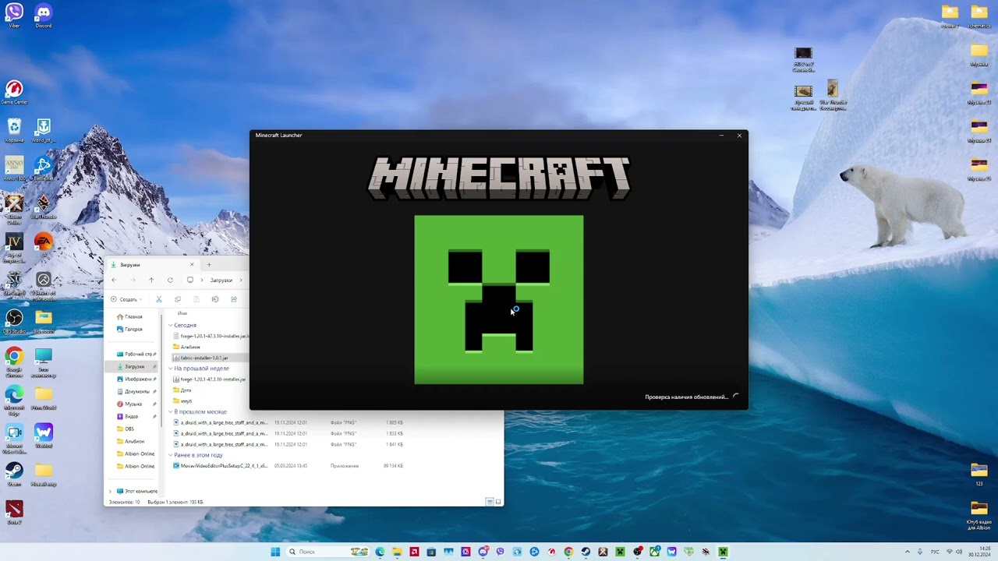Screen dimensions: 998x561
Task: Refresh the Загрузки folder in Explorer
Action: (170, 280)
